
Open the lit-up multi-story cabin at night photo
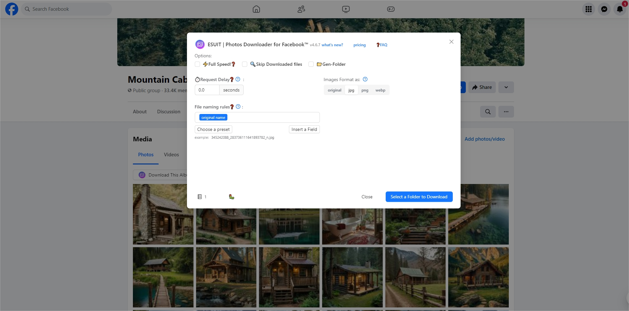(289, 277)
